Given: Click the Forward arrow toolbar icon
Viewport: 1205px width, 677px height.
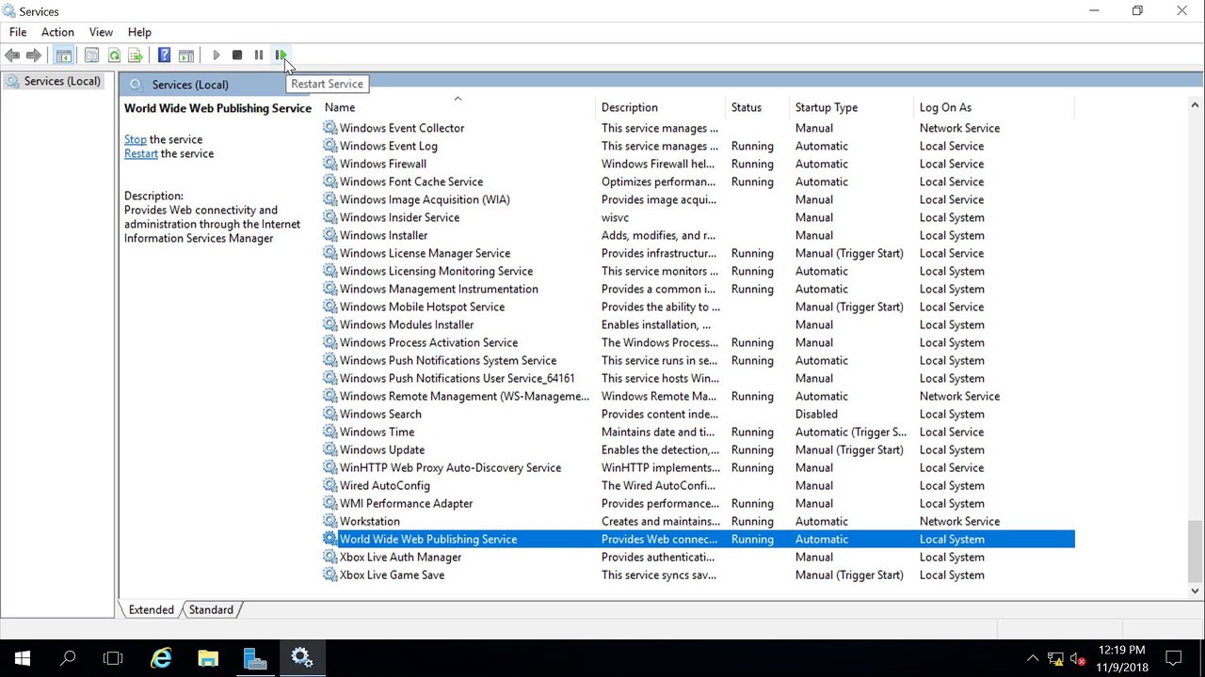Looking at the screenshot, I should click(x=34, y=55).
